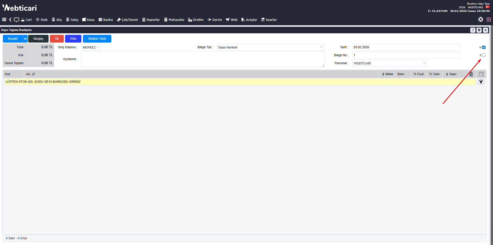Click the back arrow icon
The image size is (493, 245).
tap(10, 20)
